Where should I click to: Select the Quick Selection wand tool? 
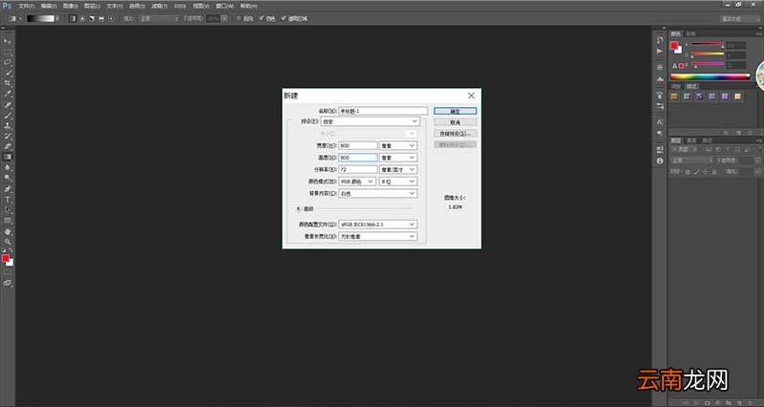[8, 74]
